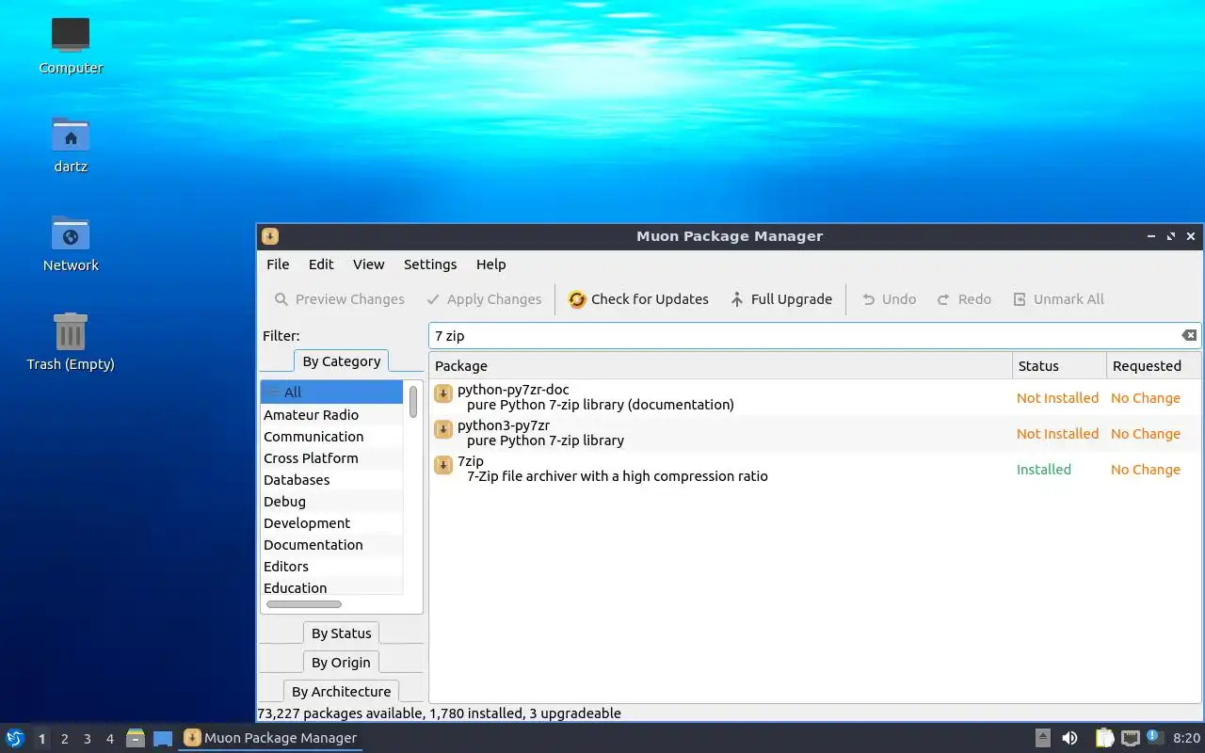1205x753 pixels.
Task: Select the Development category
Action: tap(331, 523)
